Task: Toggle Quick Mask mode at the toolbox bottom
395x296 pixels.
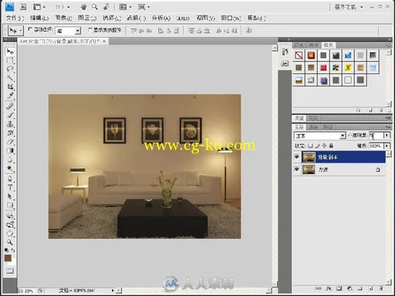Action: 10,271
